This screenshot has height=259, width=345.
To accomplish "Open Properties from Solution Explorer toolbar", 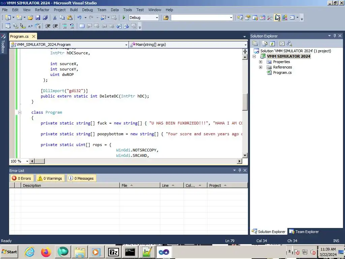I will click(x=255, y=44).
